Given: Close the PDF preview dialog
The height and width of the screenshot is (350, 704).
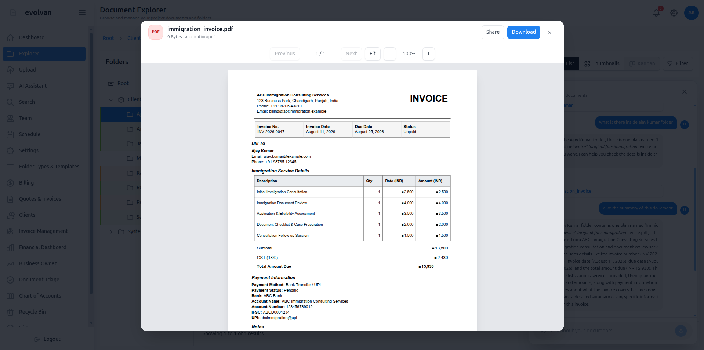Looking at the screenshot, I should [550, 33].
